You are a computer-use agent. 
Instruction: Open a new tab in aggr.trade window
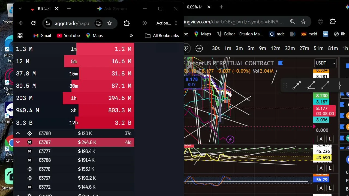point(69,9)
